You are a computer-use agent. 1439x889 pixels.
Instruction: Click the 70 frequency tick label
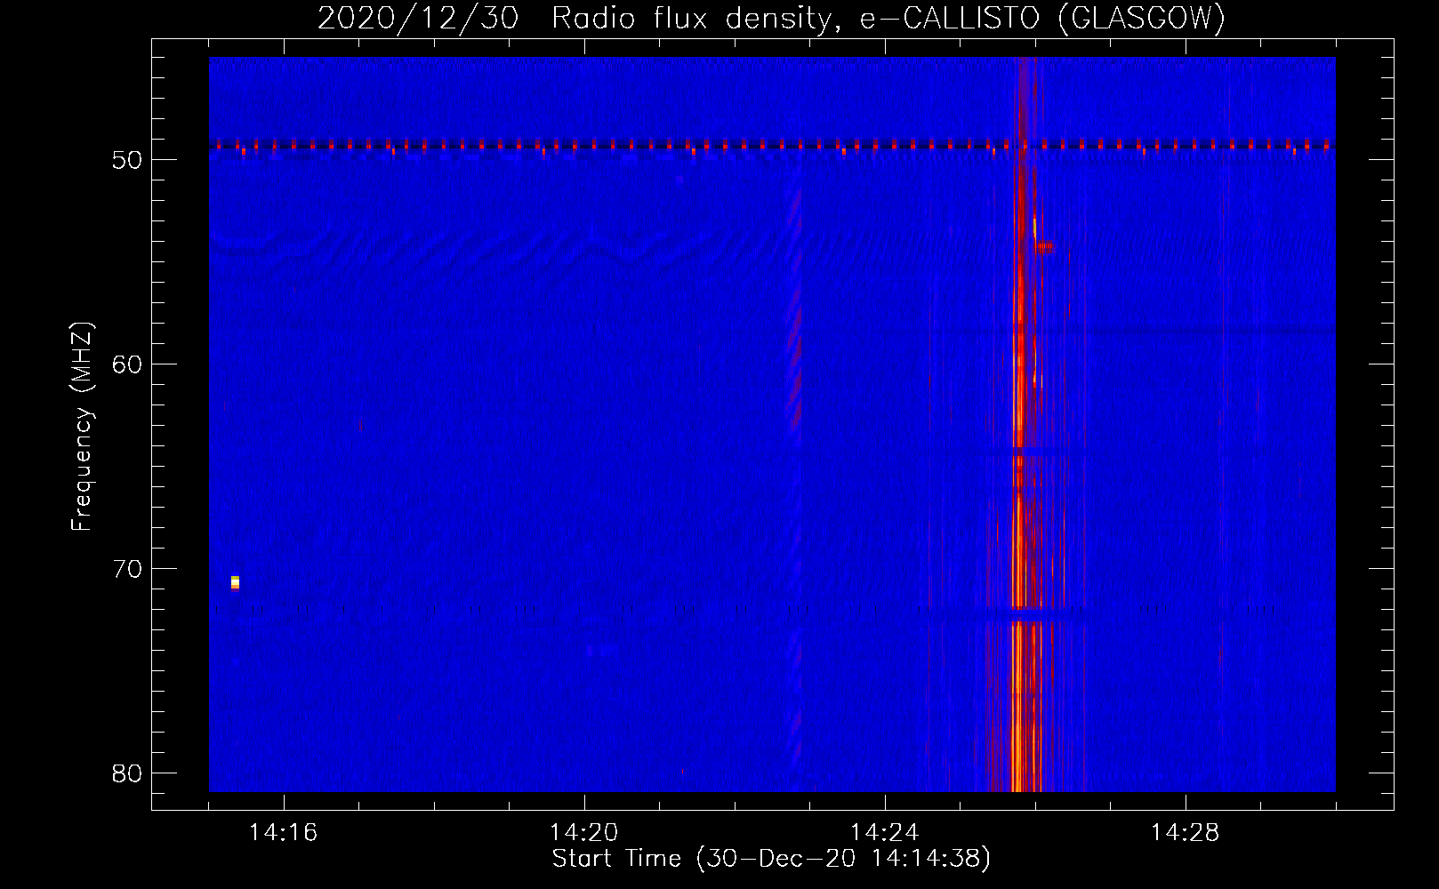(x=127, y=569)
